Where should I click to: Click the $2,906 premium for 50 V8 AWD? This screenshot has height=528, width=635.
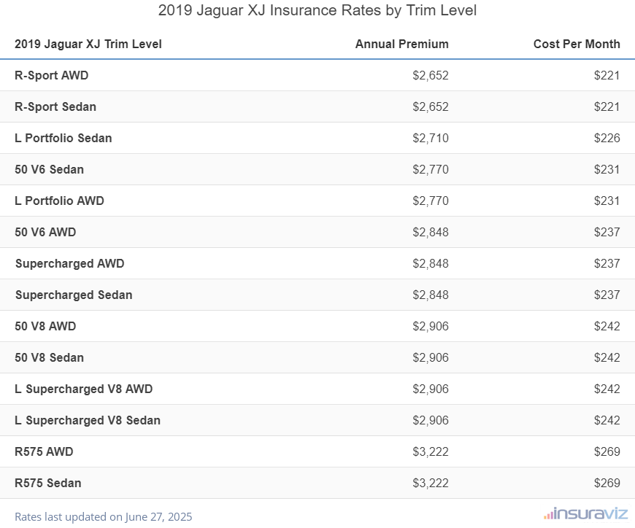click(x=431, y=327)
